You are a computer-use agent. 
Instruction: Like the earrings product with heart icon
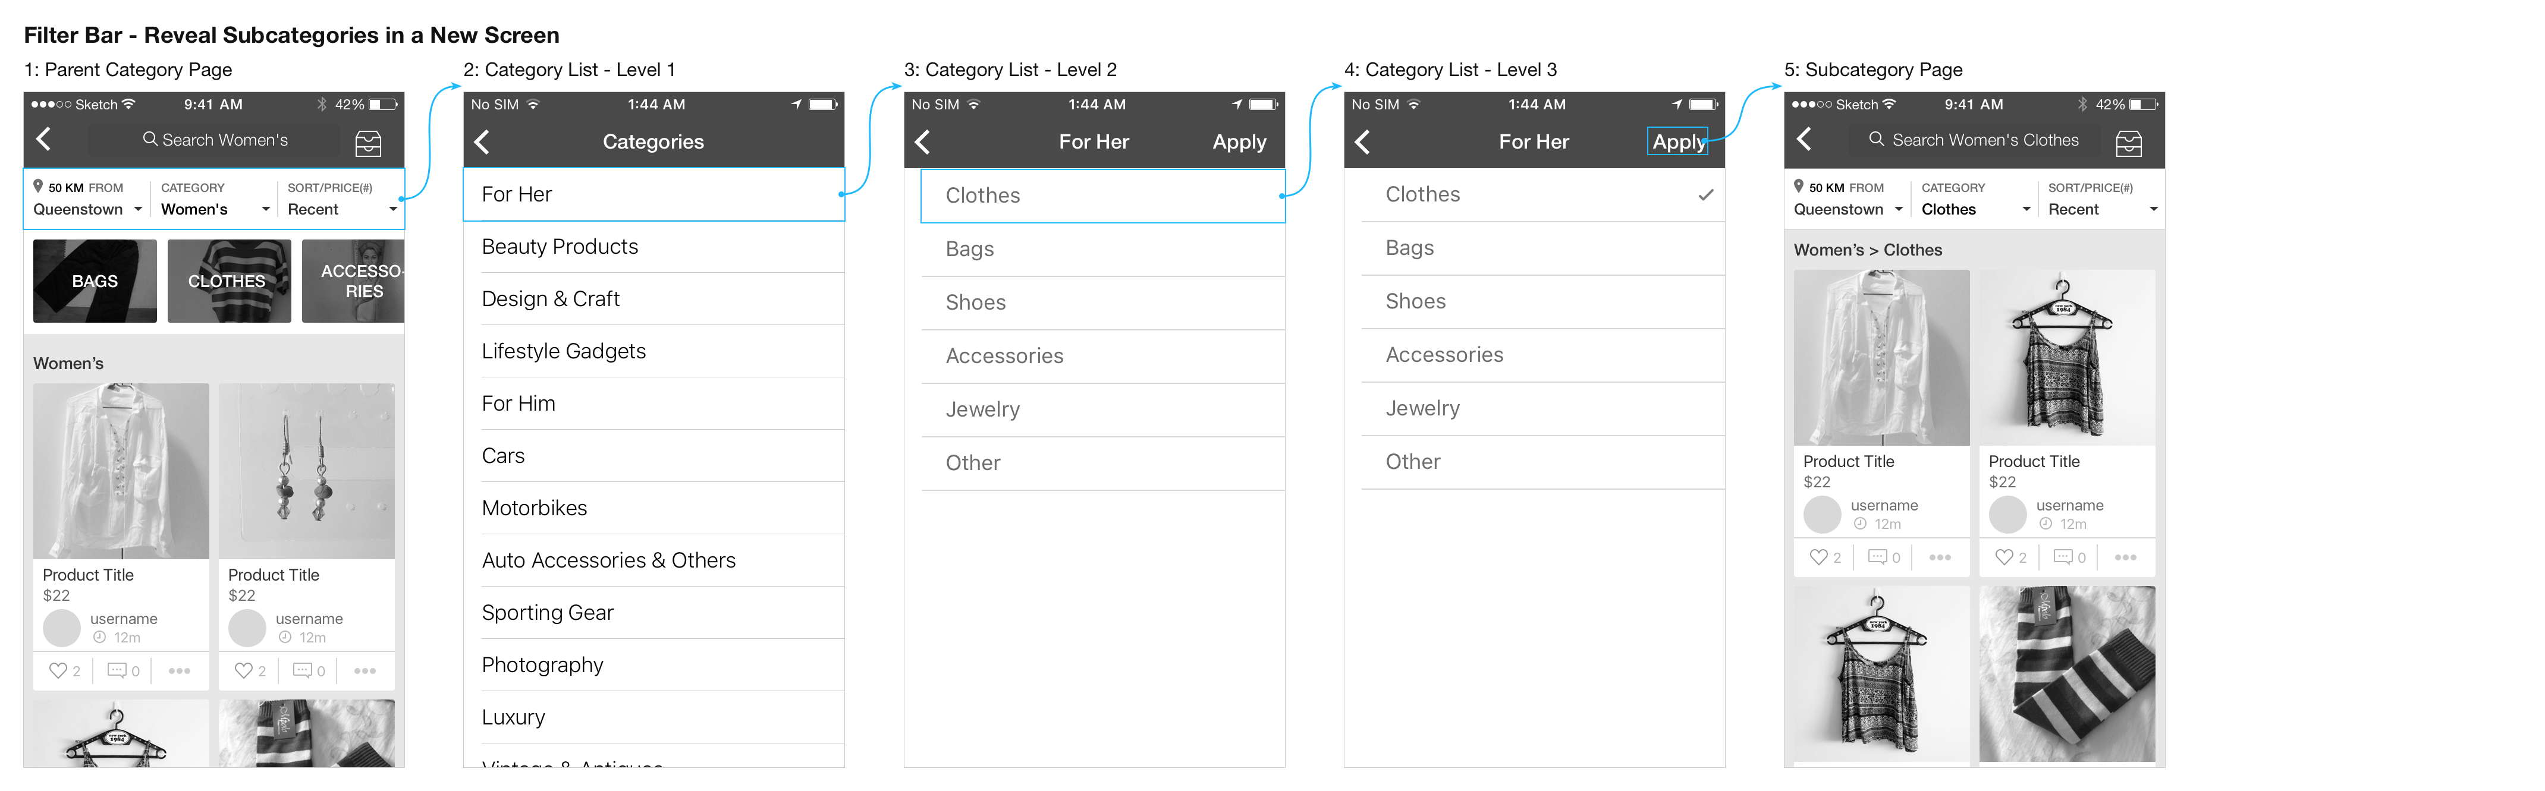click(x=244, y=670)
